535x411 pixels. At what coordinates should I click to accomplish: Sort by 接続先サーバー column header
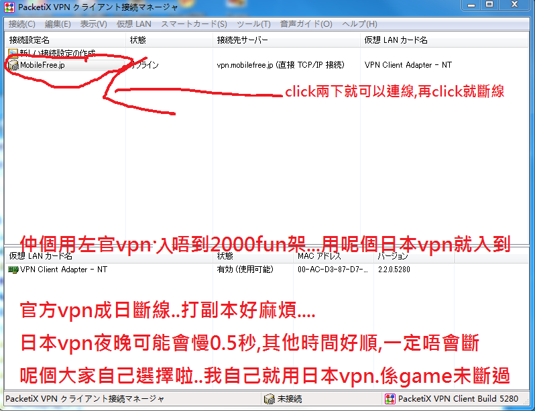(242, 40)
